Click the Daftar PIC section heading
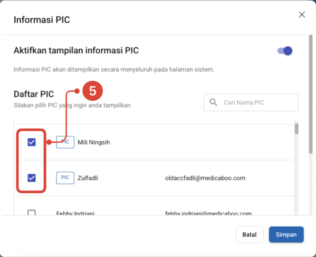 [x=34, y=94]
